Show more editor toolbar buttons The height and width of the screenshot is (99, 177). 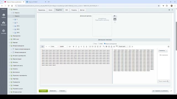(x=132, y=46)
